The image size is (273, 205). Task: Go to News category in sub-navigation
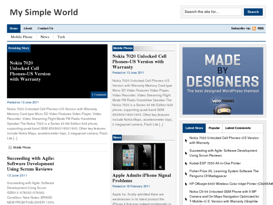pos(45,37)
